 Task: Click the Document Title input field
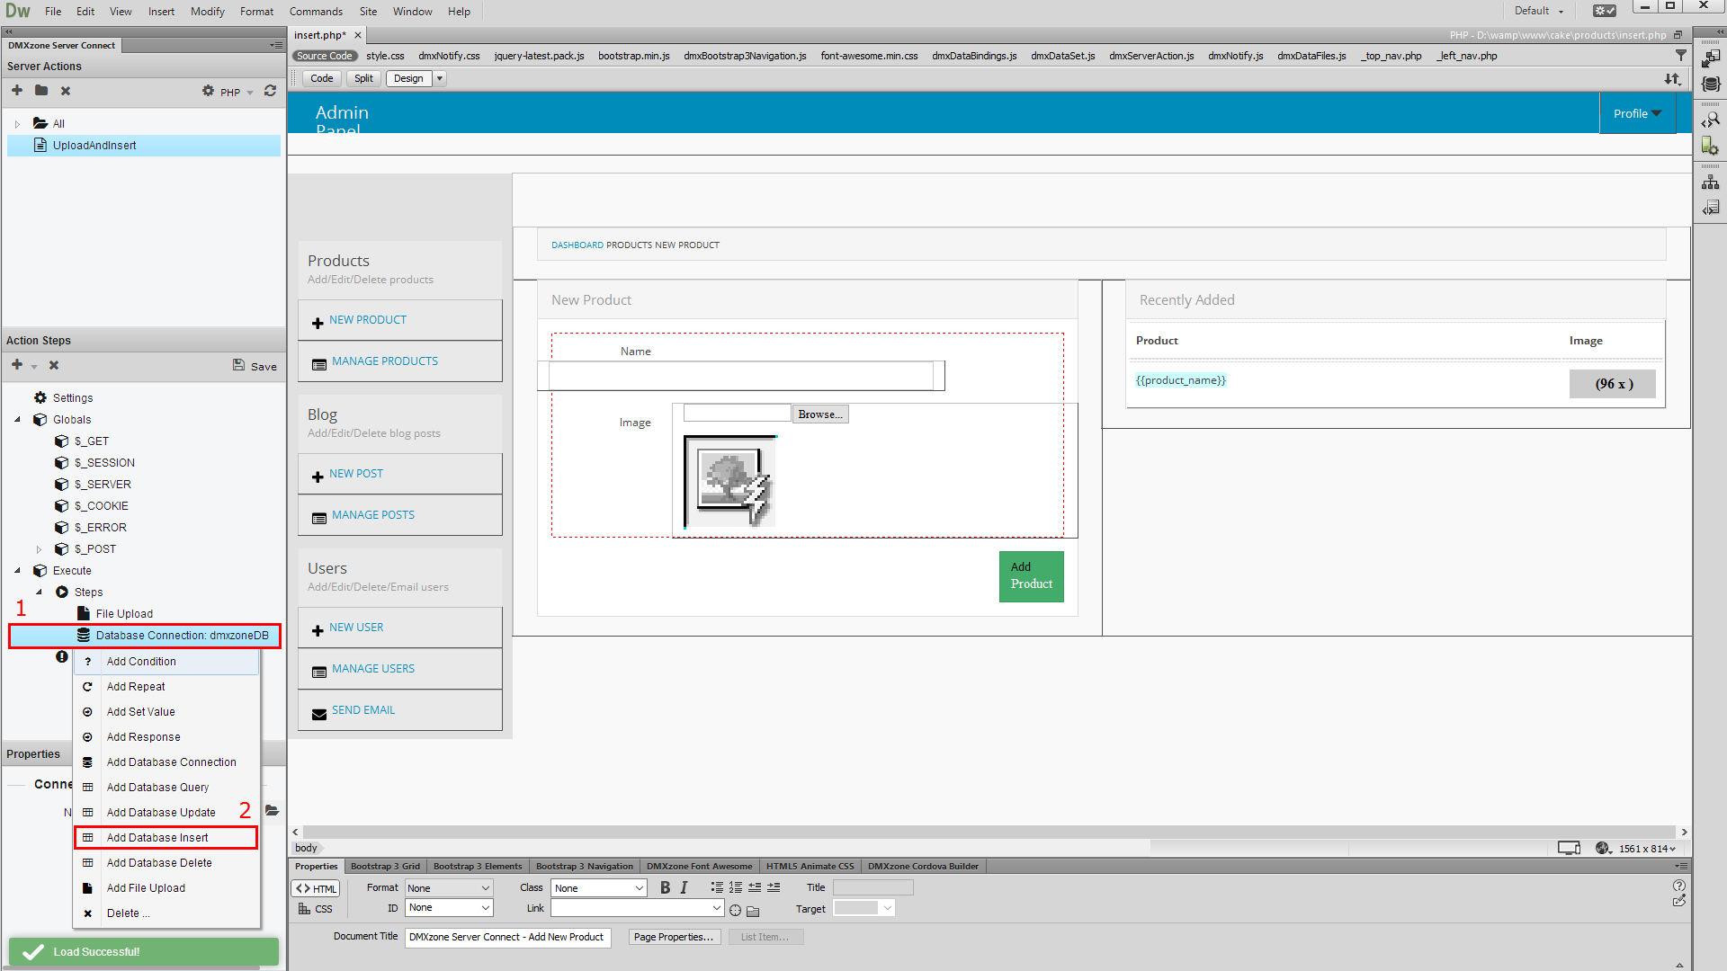(508, 937)
